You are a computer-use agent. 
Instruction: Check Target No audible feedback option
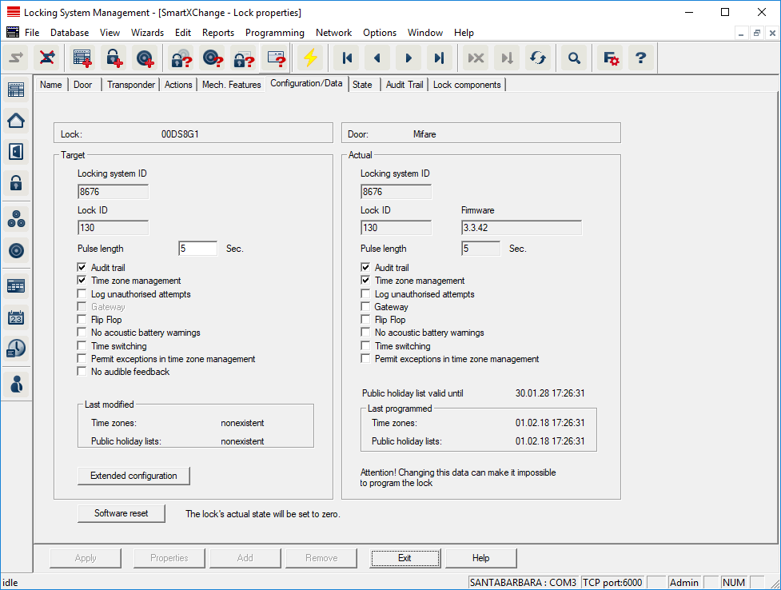82,372
